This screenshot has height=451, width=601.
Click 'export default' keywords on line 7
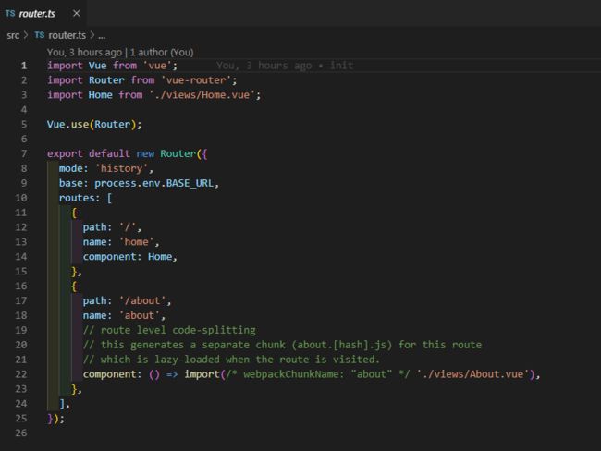pos(89,153)
